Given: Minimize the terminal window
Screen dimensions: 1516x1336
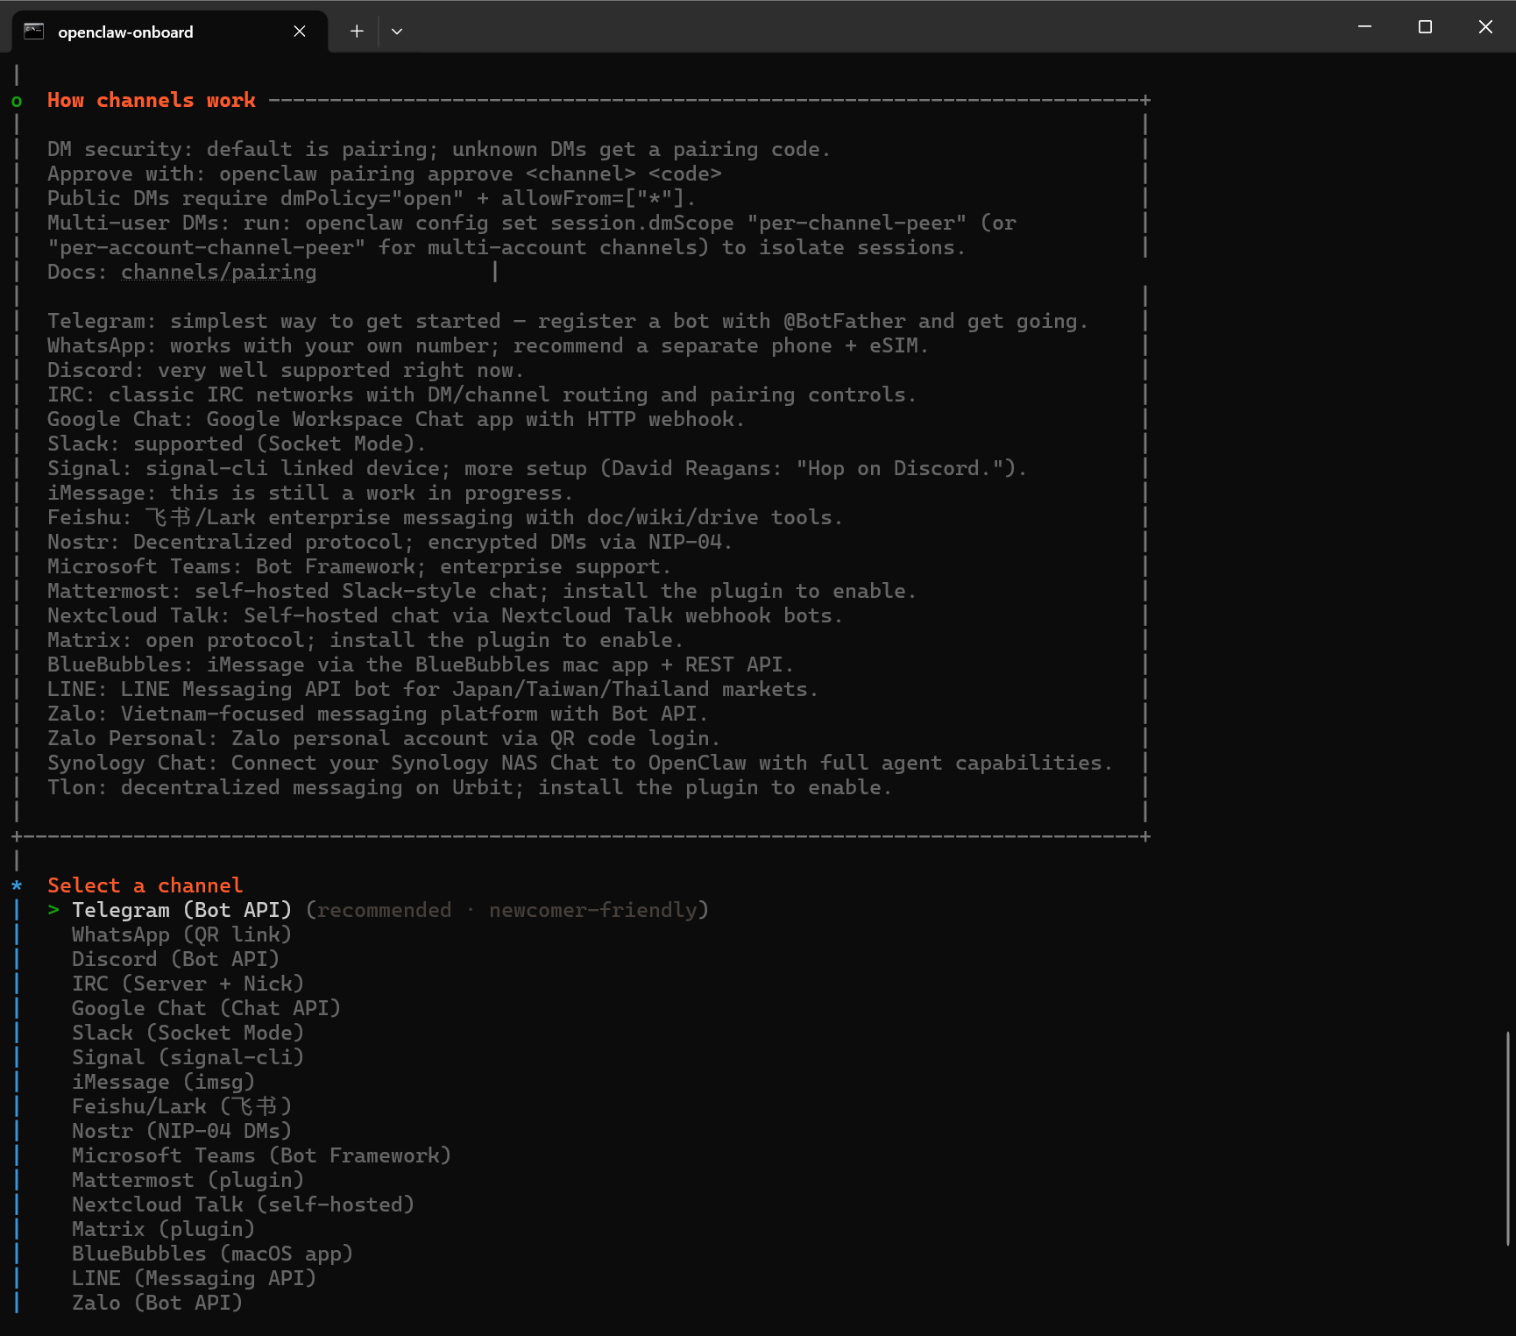Looking at the screenshot, I should 1364,27.
